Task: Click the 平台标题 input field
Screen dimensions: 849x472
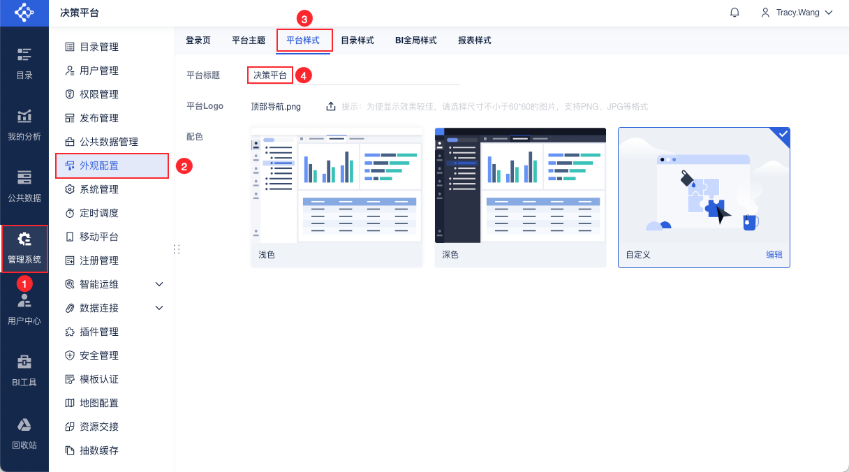Action: (x=355, y=75)
